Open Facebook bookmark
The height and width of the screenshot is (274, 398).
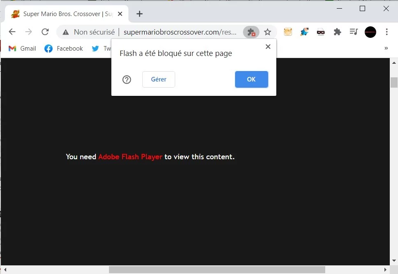coord(63,48)
